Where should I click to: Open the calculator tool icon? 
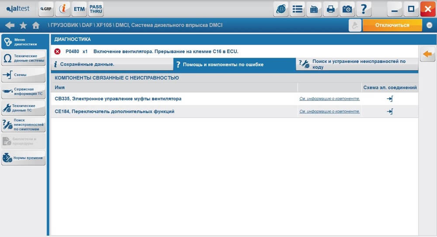[x=314, y=9]
